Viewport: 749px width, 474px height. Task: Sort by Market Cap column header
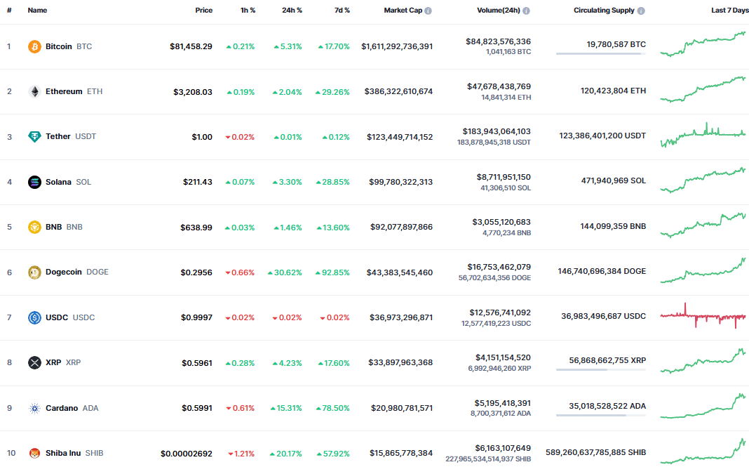click(403, 10)
